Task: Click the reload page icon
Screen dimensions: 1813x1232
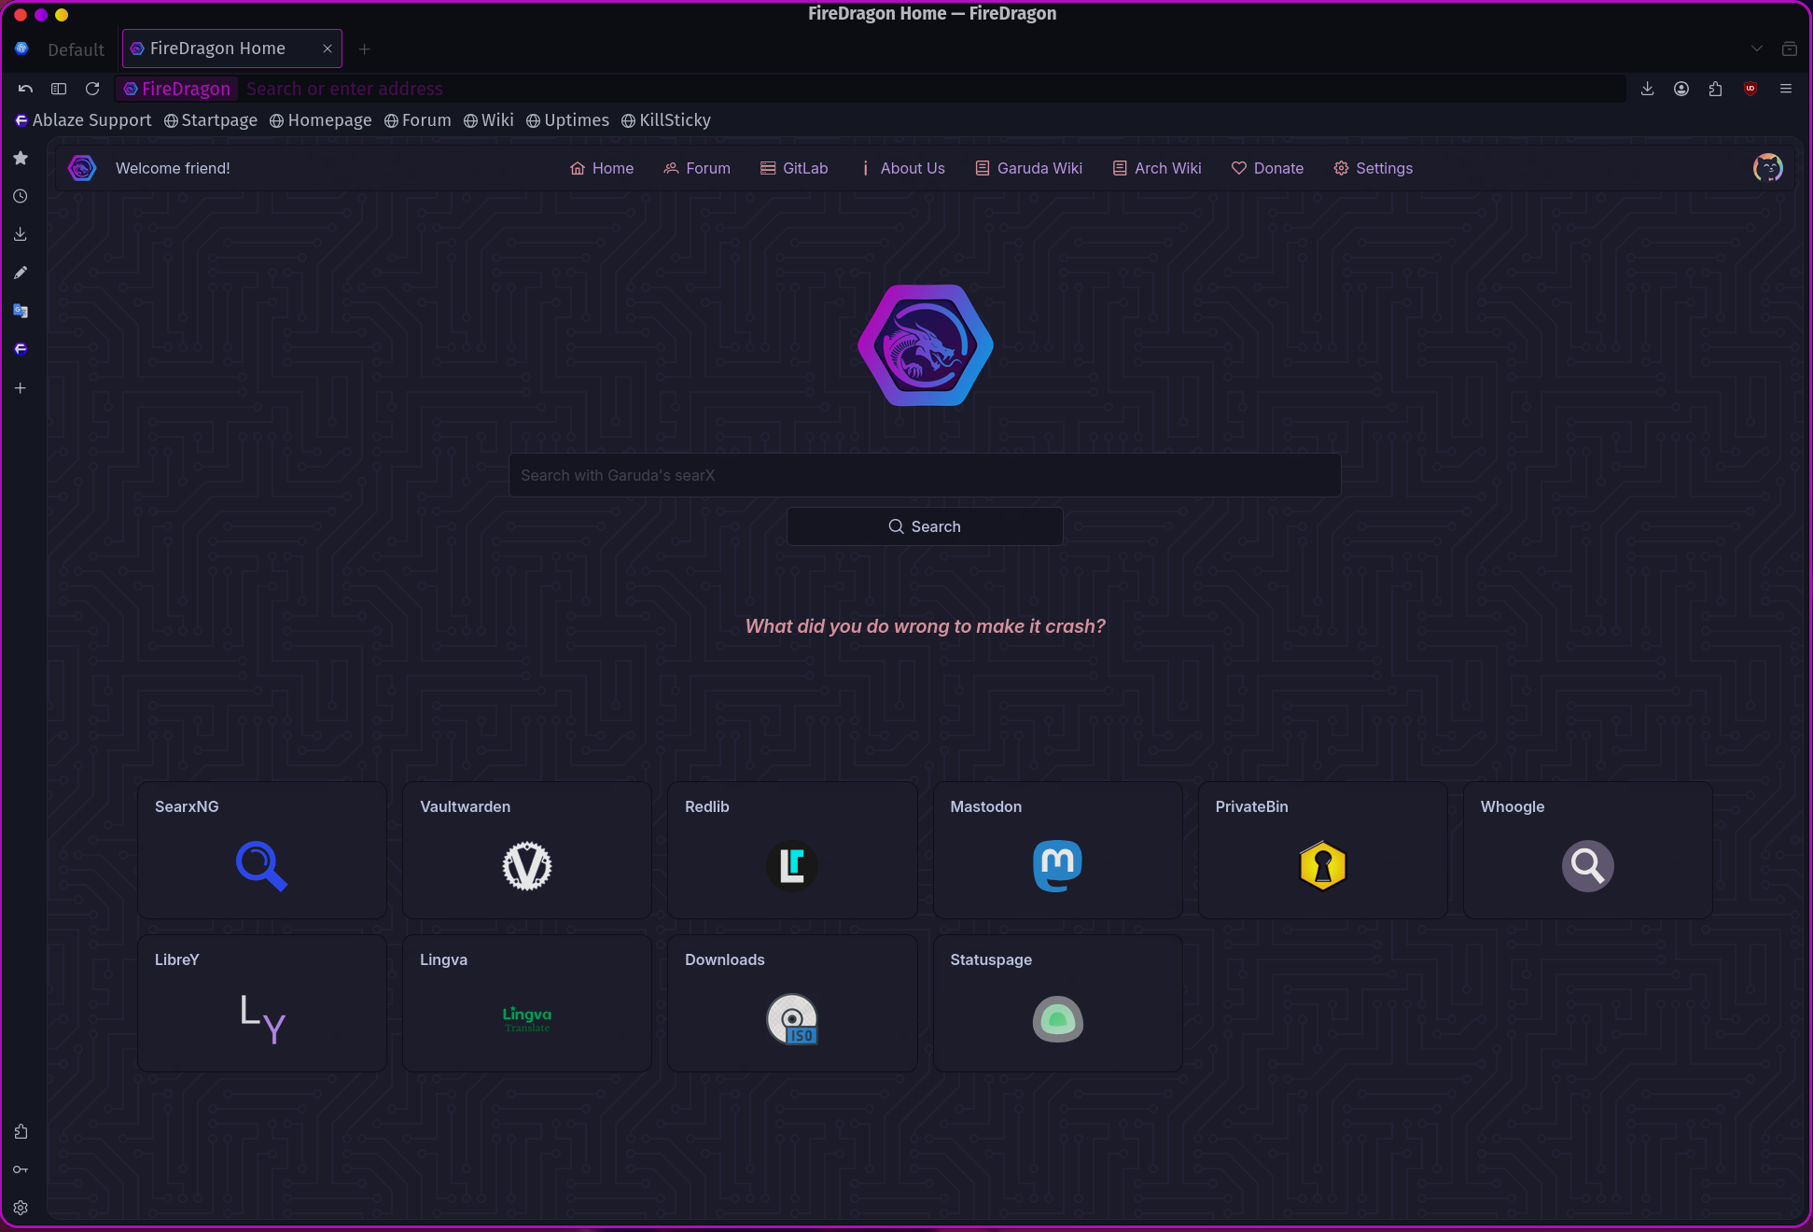Action: pyautogui.click(x=92, y=89)
